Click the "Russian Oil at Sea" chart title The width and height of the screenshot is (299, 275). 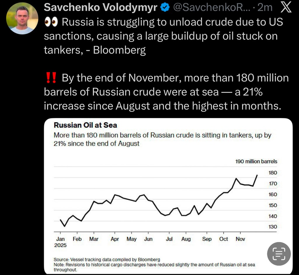pos(86,125)
